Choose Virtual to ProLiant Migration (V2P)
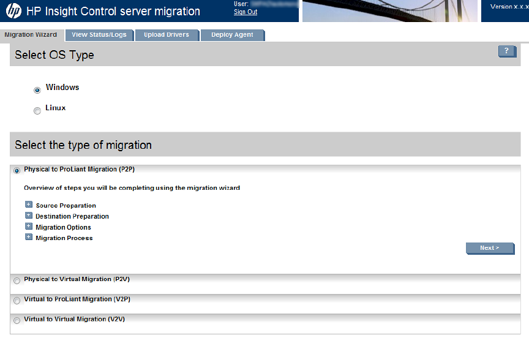 [17, 301]
